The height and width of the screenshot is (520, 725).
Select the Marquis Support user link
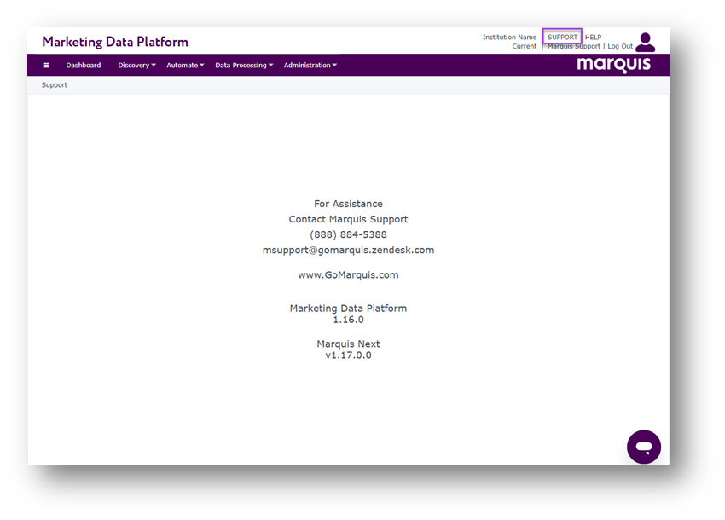[573, 47]
